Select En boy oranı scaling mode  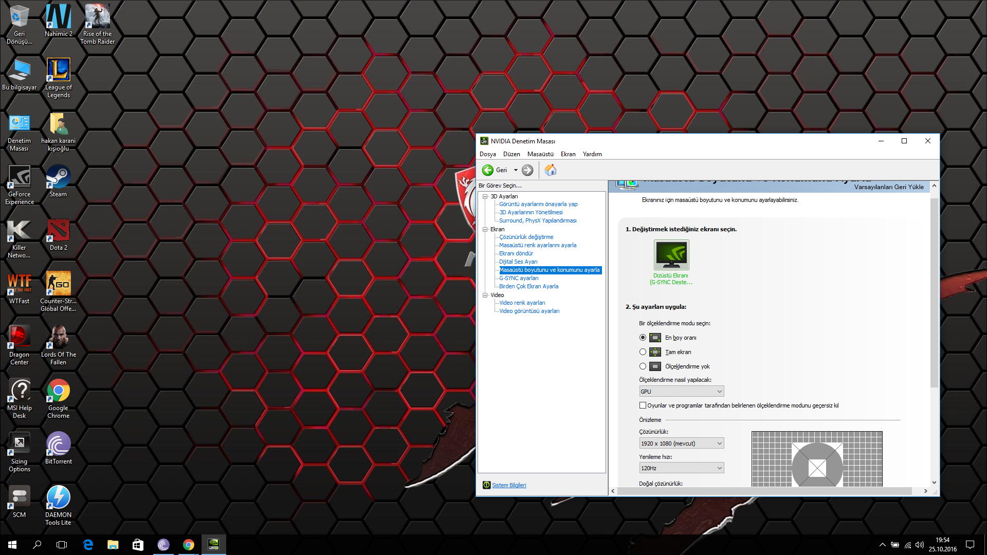point(643,338)
